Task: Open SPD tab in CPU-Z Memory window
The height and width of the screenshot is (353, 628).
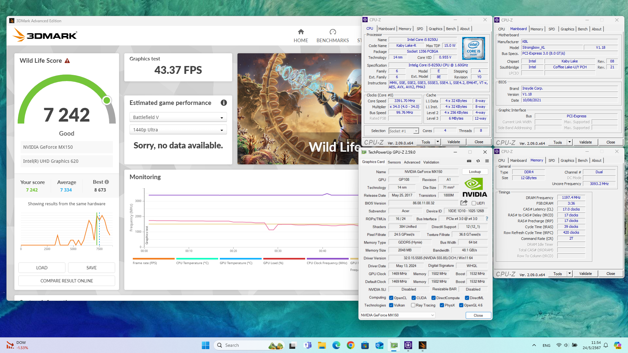Action: coord(551,160)
